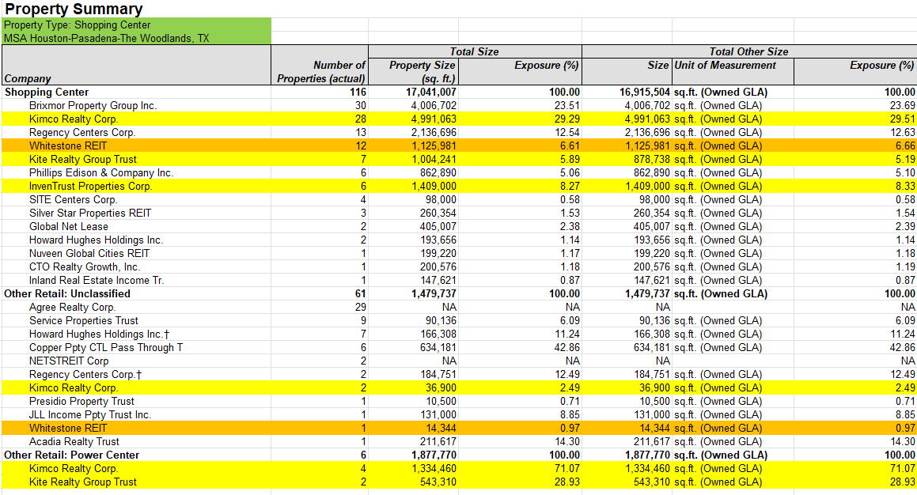Click the Company column header
The image size is (917, 495).
tap(28, 78)
